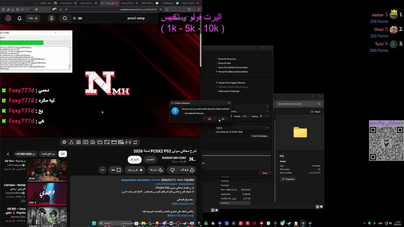Clear the pcsx2 setup search text
The width and height of the screenshot is (404, 227).
[74, 18]
